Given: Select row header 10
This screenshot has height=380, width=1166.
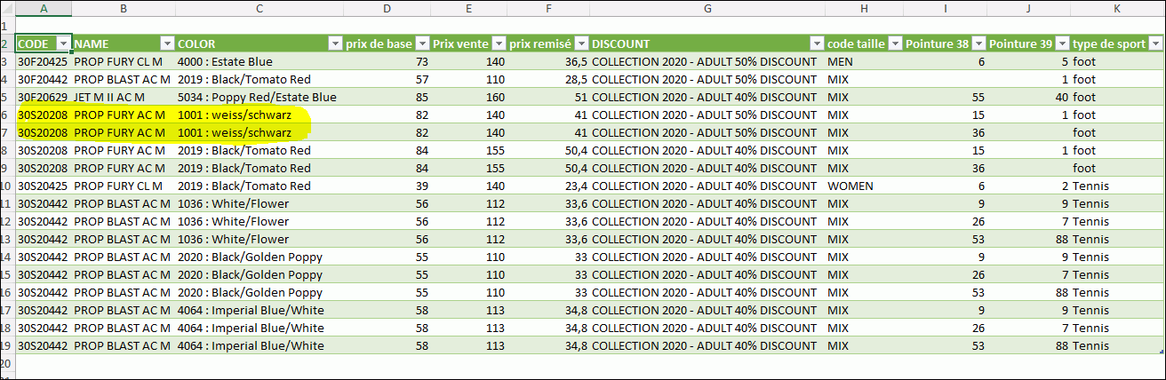Looking at the screenshot, I should [x=7, y=186].
